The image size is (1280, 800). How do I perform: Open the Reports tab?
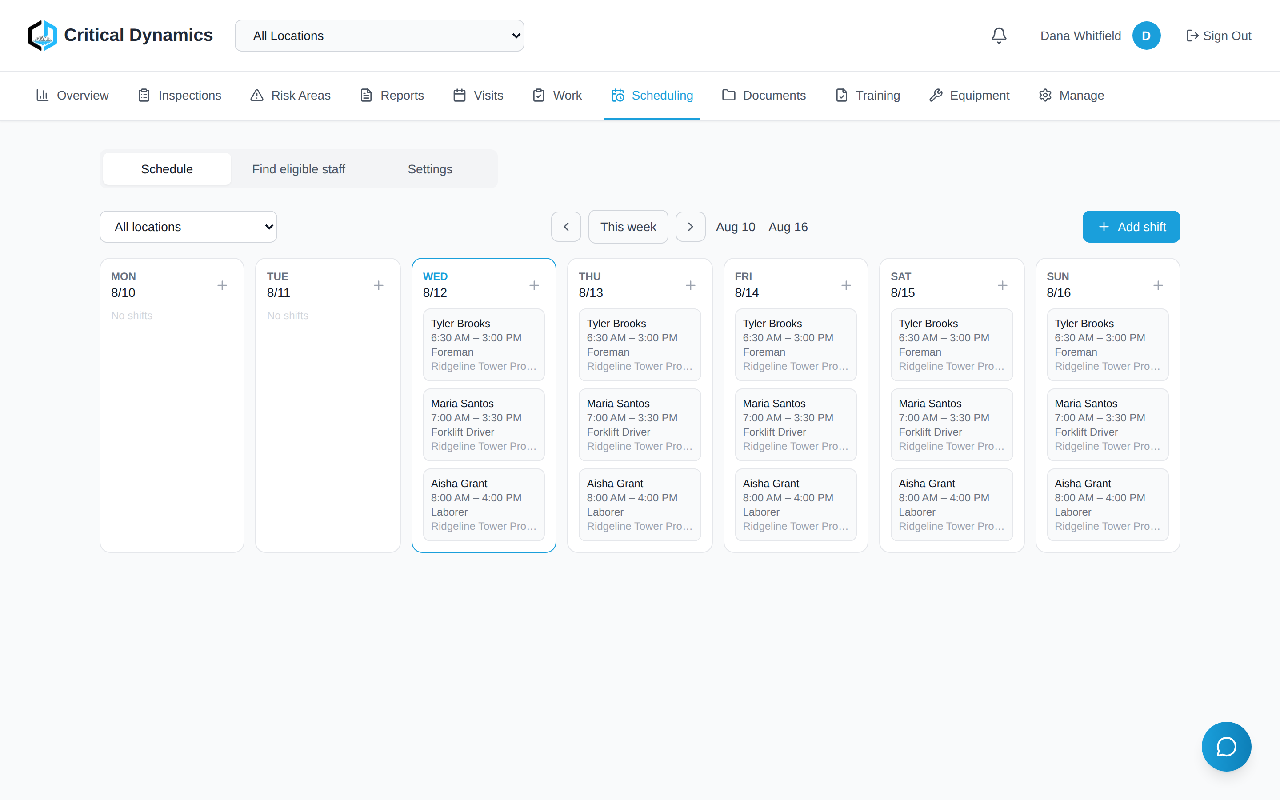392,95
